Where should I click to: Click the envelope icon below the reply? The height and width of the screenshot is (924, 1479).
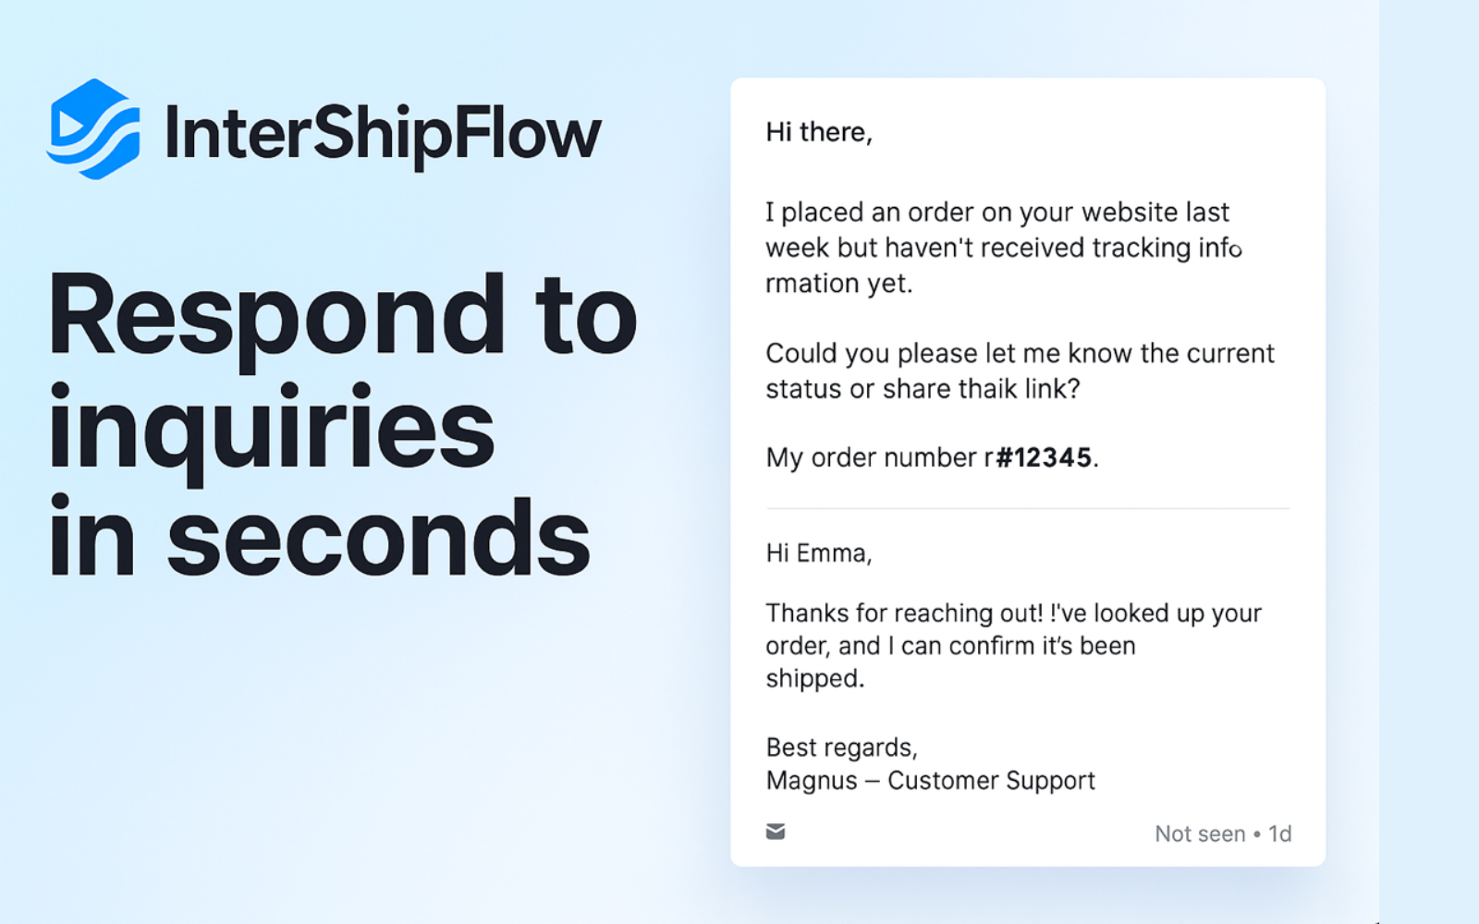[x=776, y=832]
